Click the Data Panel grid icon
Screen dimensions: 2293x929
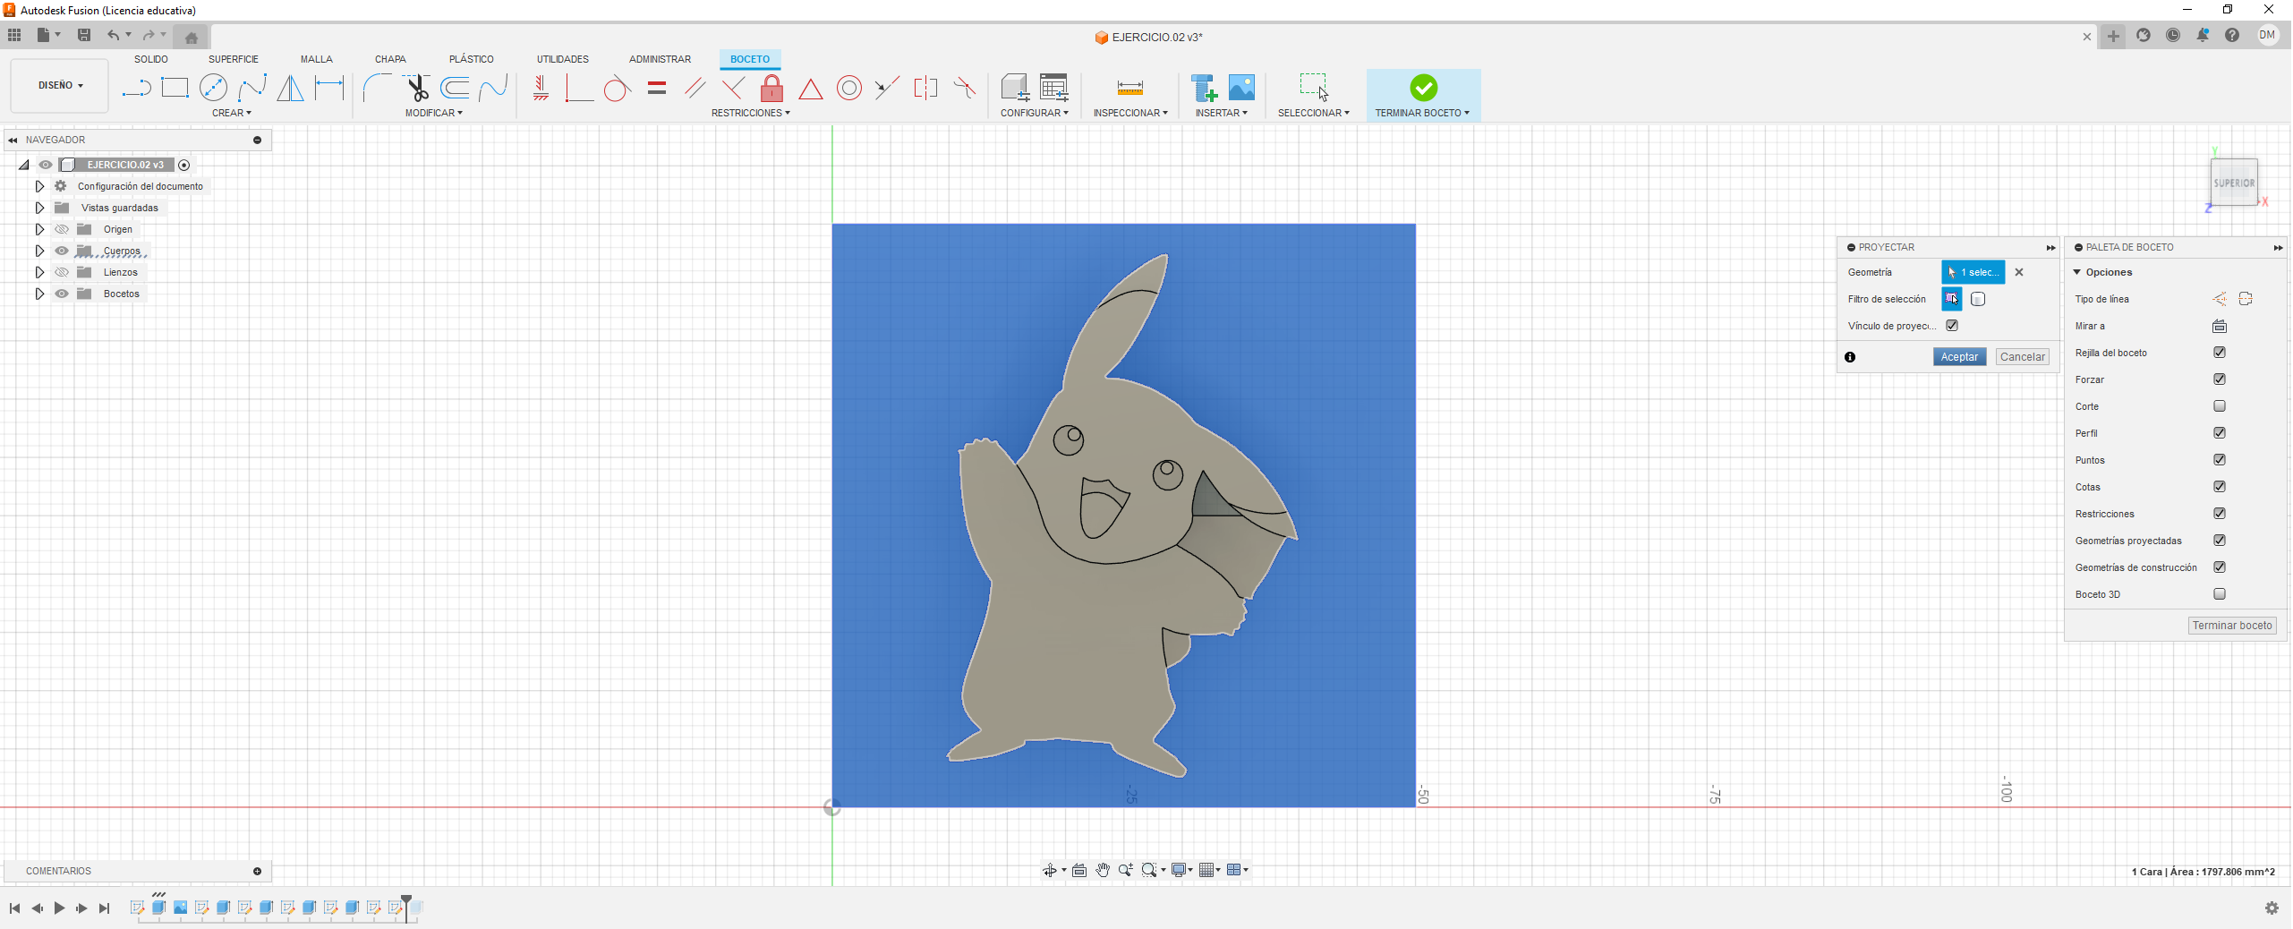(14, 35)
